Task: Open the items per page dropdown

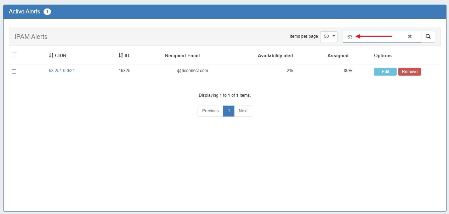Action: (329, 36)
